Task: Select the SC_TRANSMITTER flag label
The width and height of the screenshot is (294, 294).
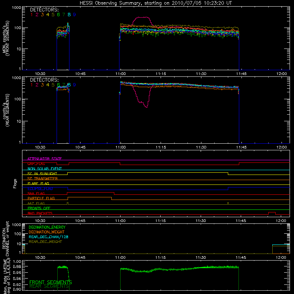Action: tap(43, 179)
